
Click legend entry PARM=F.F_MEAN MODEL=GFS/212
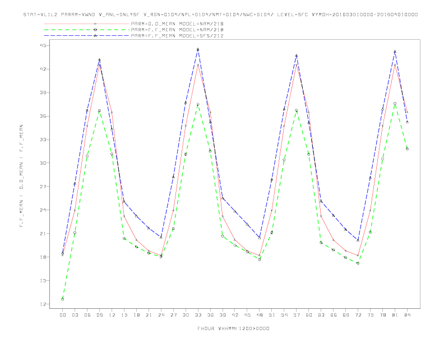tap(177, 36)
